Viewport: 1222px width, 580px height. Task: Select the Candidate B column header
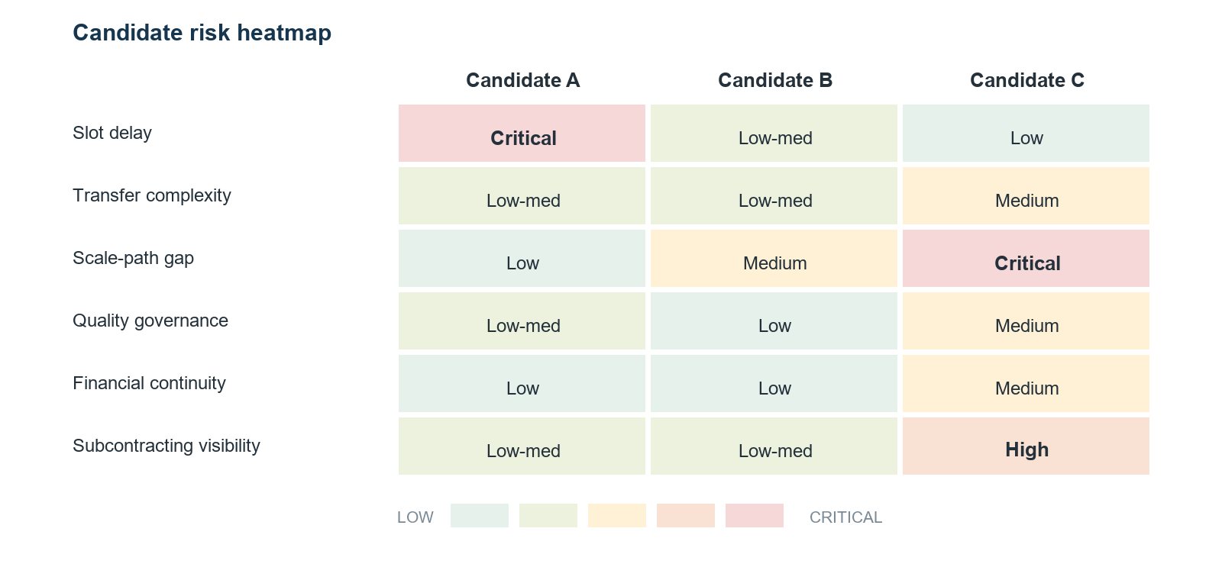pos(775,80)
